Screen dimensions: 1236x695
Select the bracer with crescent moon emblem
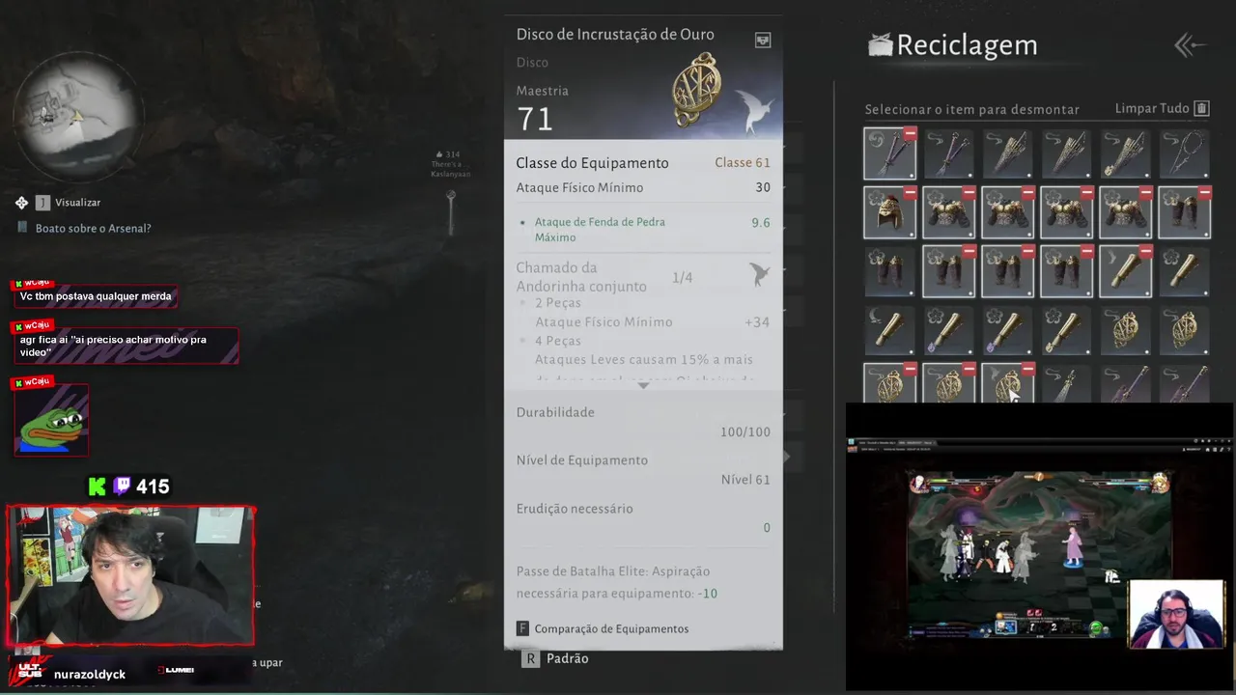889,331
